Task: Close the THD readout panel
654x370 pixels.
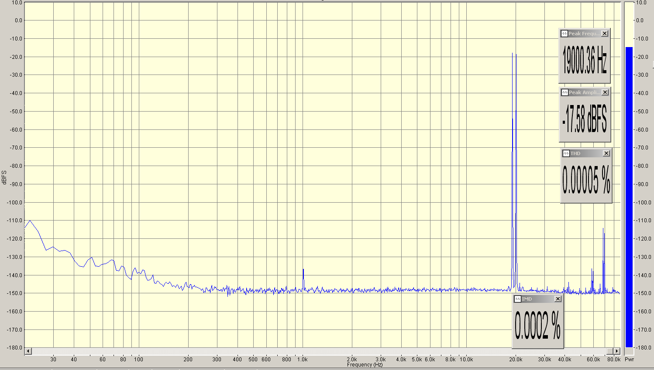Action: tap(606, 153)
